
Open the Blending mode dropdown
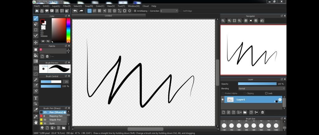(262, 88)
